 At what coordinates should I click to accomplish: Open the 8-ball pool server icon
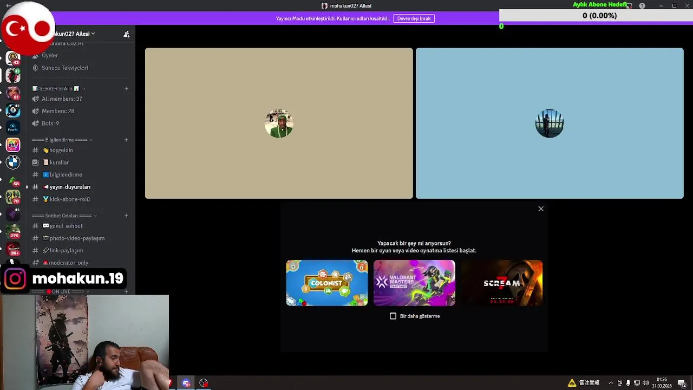(x=13, y=110)
